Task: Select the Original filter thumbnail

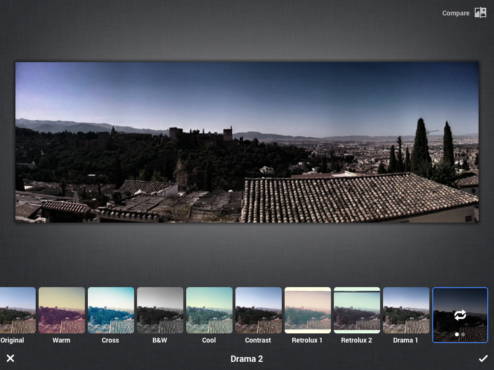Action: [x=18, y=310]
